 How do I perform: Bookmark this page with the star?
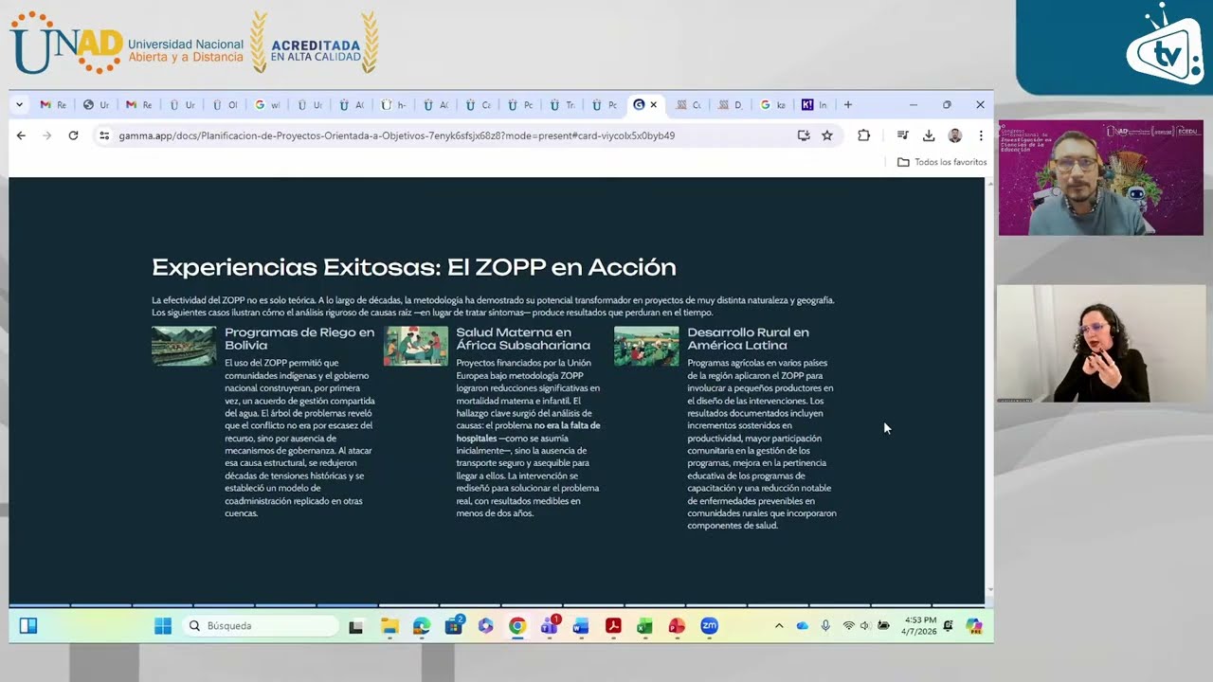[x=827, y=135]
